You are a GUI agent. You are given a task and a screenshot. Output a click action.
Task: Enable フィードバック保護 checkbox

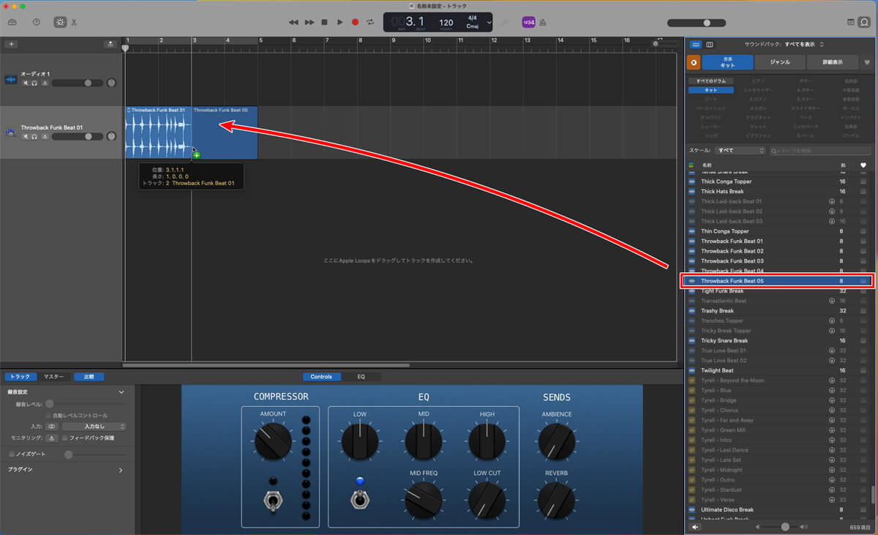point(65,438)
